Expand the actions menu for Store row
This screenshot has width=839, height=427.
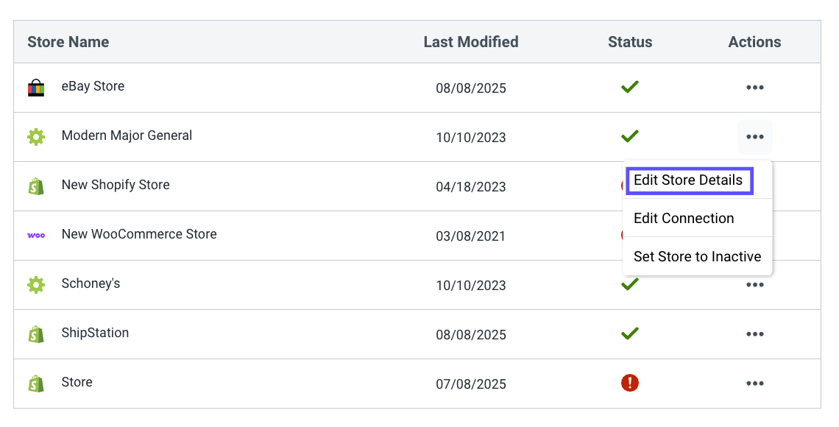point(754,384)
